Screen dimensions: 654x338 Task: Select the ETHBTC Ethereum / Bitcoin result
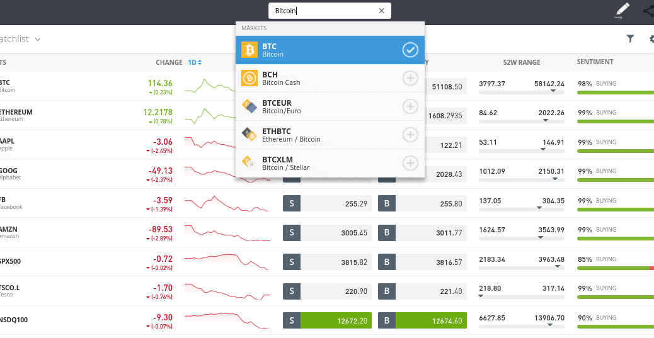click(x=330, y=135)
